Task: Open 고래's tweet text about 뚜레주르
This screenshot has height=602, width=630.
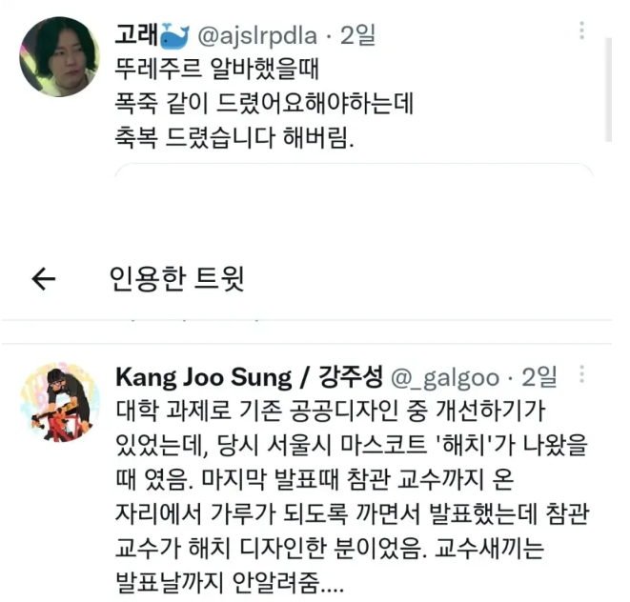Action: click(x=264, y=104)
